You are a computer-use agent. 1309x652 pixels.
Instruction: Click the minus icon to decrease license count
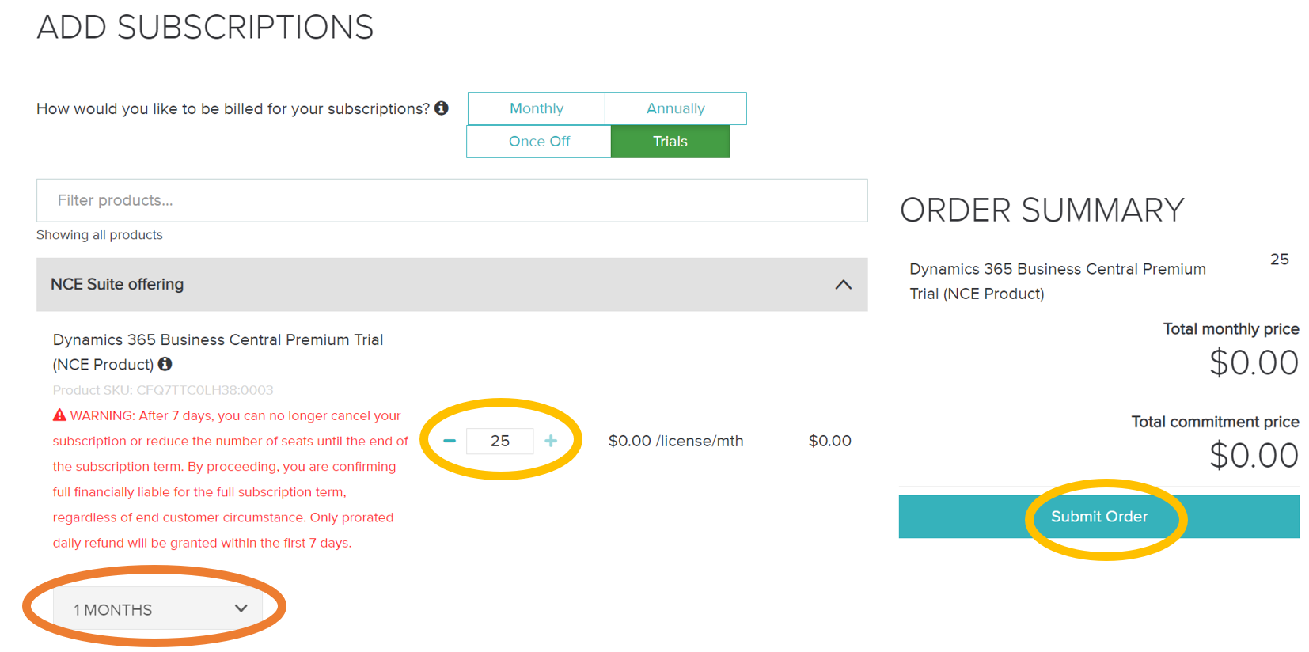click(449, 441)
